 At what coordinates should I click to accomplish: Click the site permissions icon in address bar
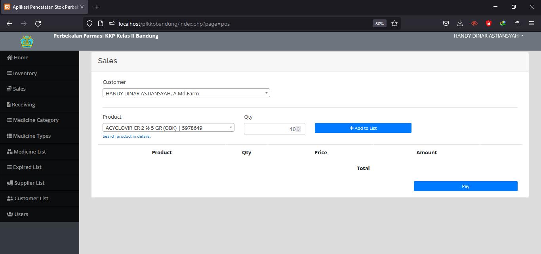[112, 23]
